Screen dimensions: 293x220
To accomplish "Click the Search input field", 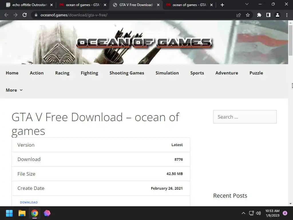I will click(245, 117).
